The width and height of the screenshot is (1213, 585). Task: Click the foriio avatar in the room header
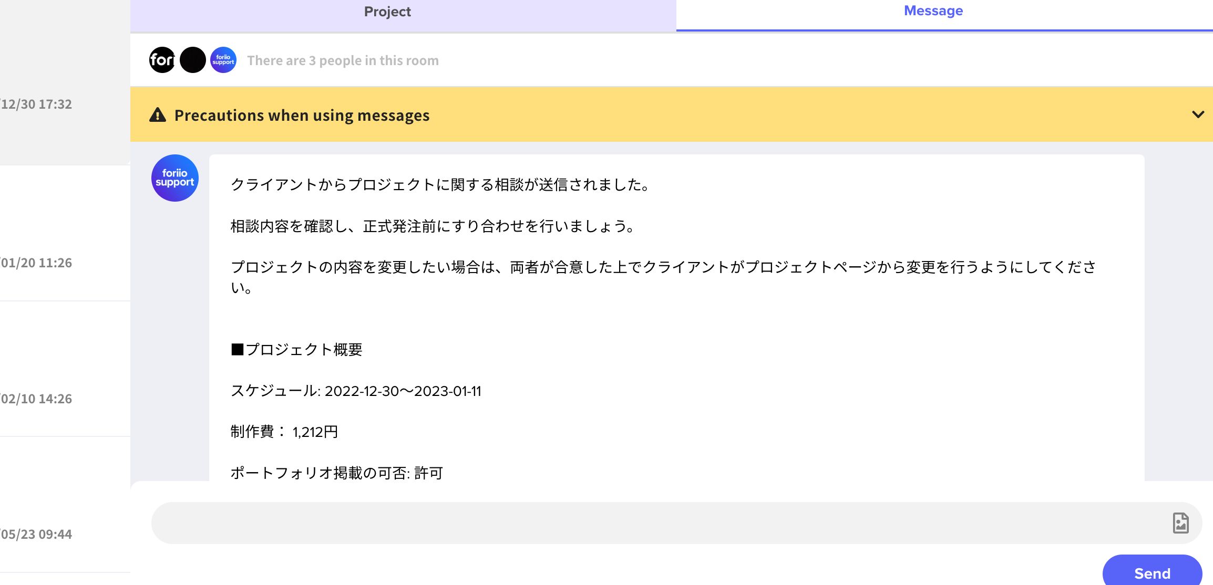point(162,59)
